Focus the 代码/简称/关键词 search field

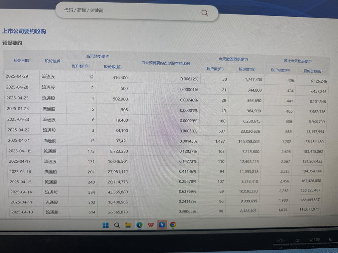(x=137, y=12)
